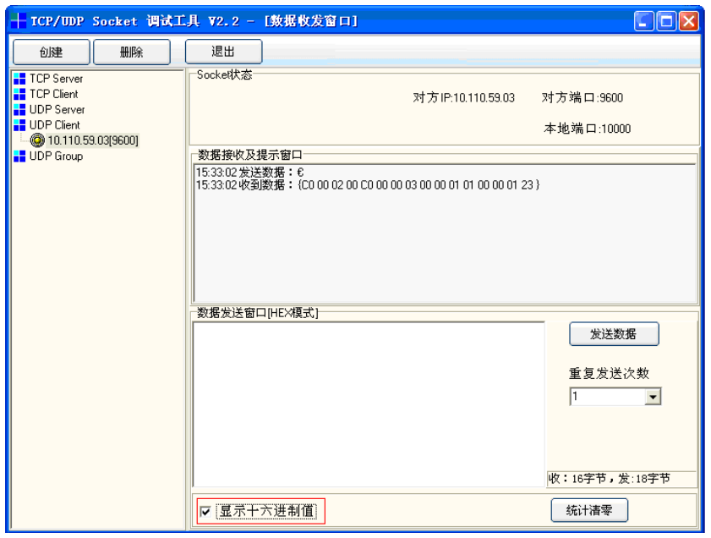
Task: Click the TCP Server tree icon
Action: (20, 79)
